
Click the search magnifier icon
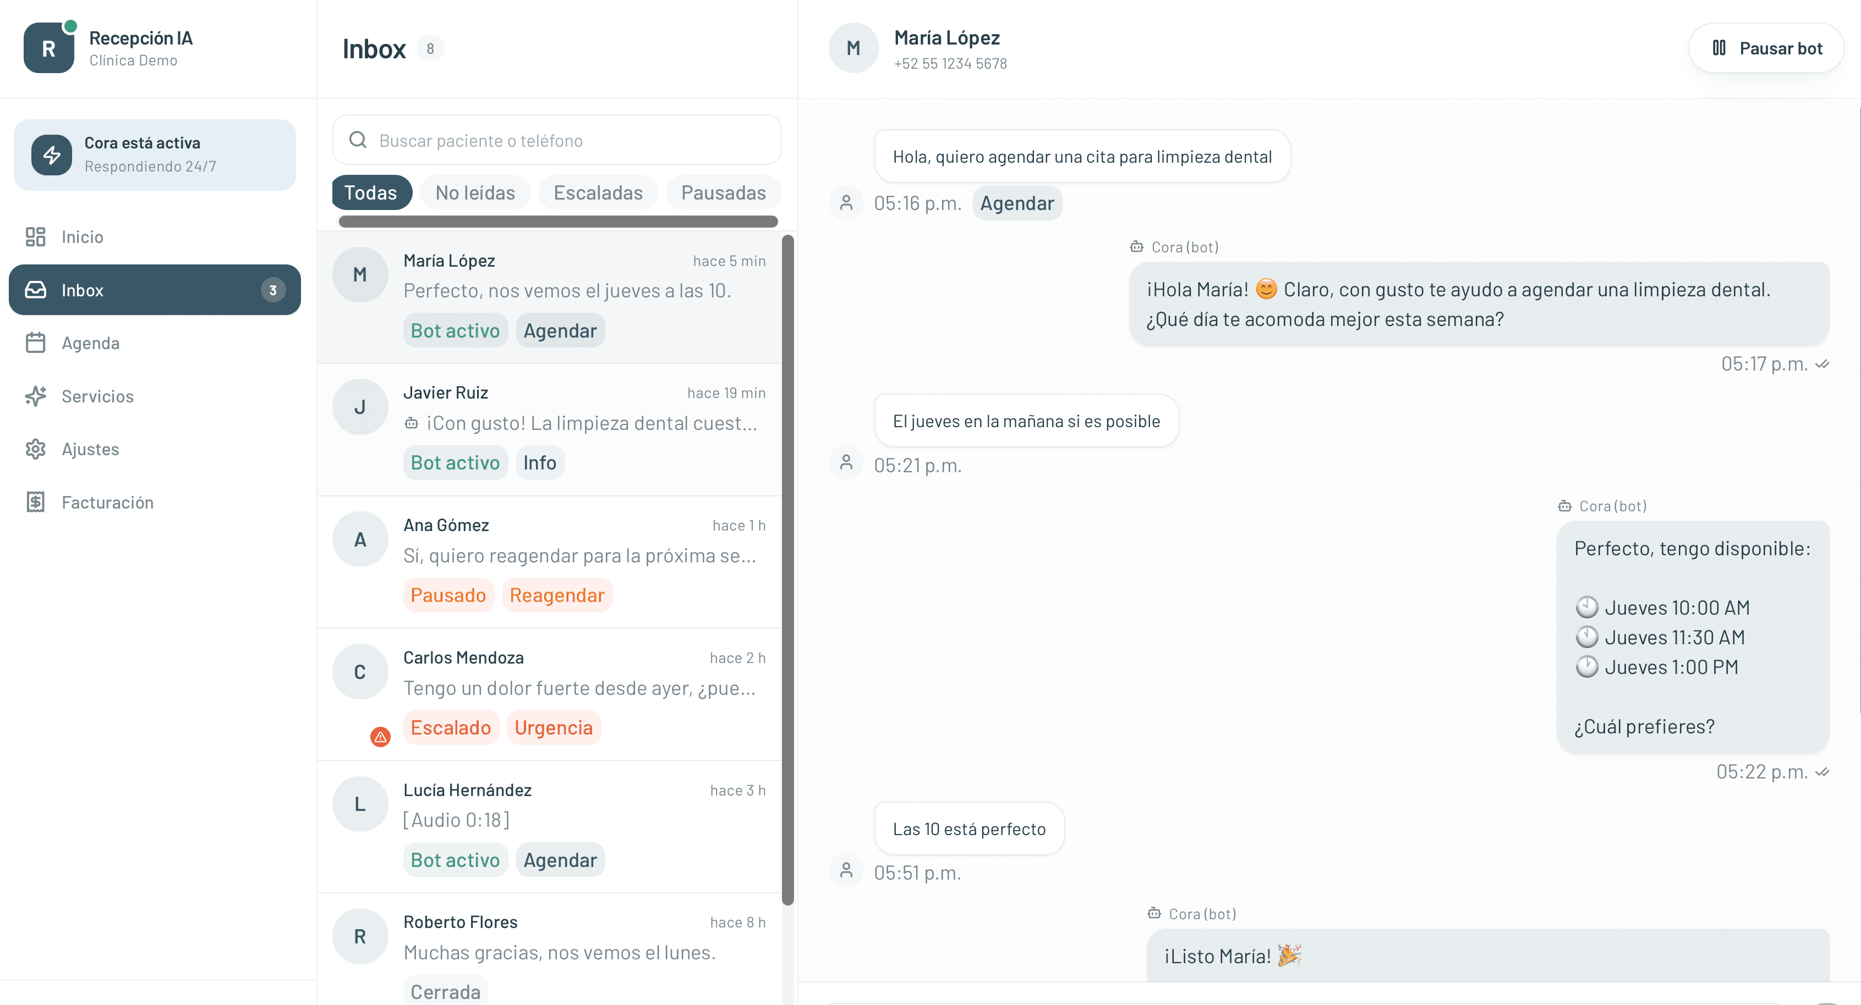[x=358, y=140]
